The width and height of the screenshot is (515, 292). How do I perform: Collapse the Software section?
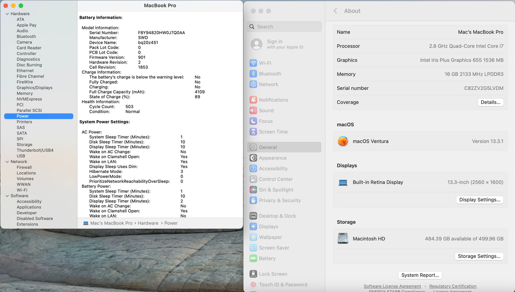7,196
